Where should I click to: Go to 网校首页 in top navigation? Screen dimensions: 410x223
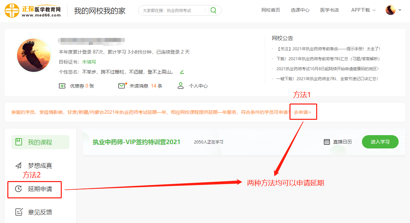(x=271, y=10)
